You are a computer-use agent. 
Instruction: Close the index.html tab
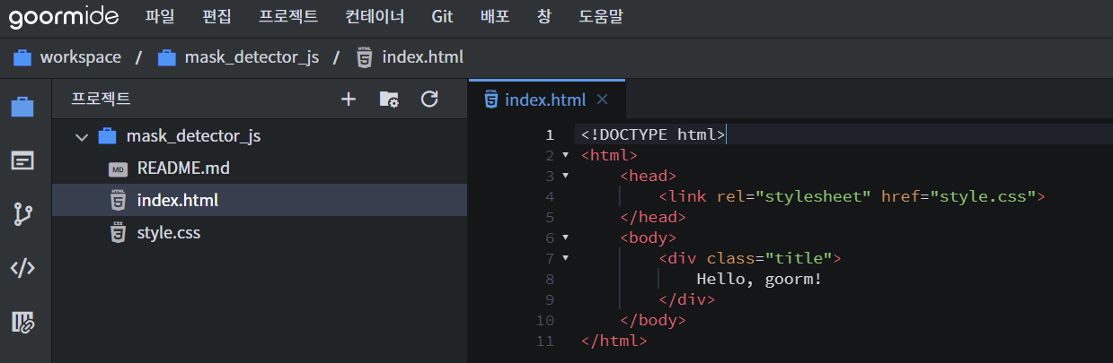[603, 99]
